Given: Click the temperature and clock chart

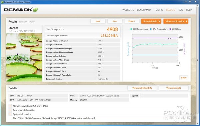Looking at the screenshot, I should (x=155, y=49).
